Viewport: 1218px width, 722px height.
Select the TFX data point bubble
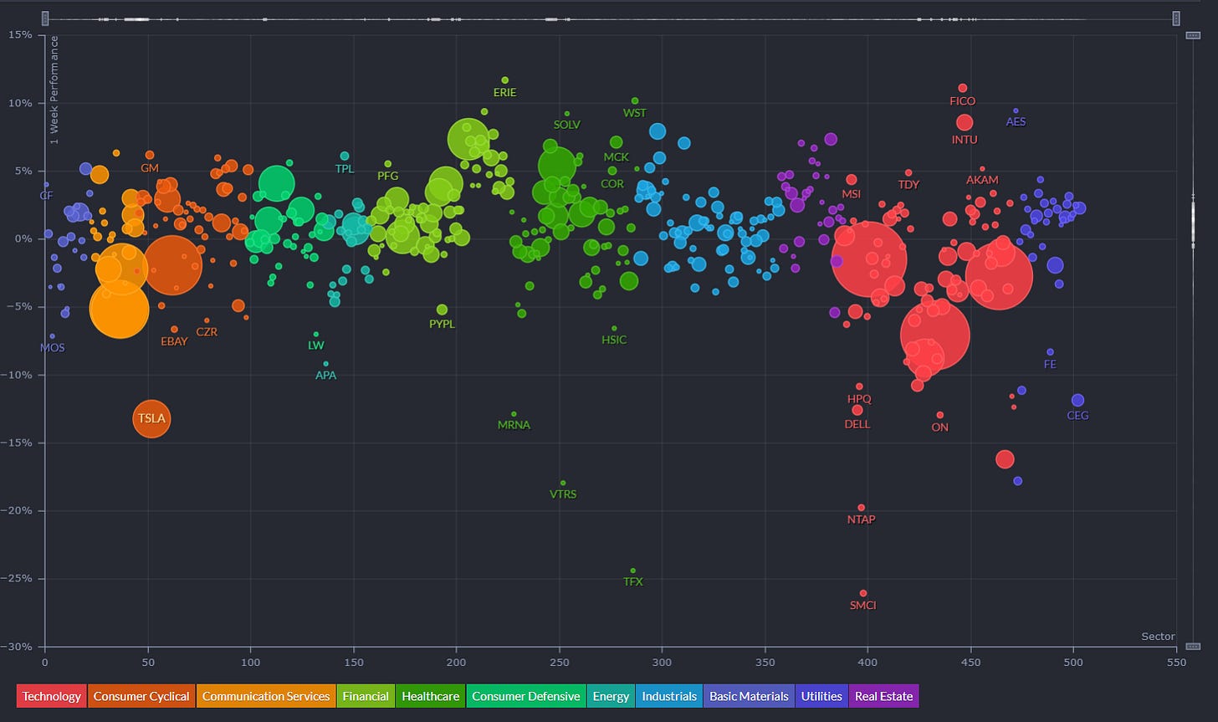coord(632,571)
